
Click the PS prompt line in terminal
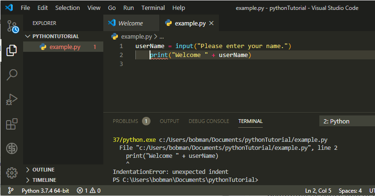coord(185,180)
